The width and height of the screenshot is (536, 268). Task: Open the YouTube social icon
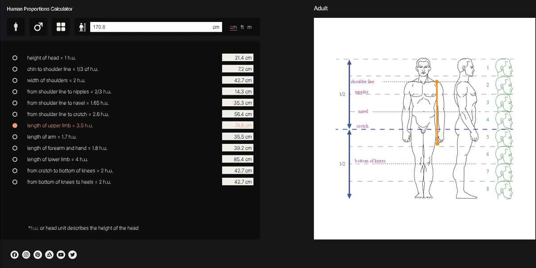[x=61, y=255]
